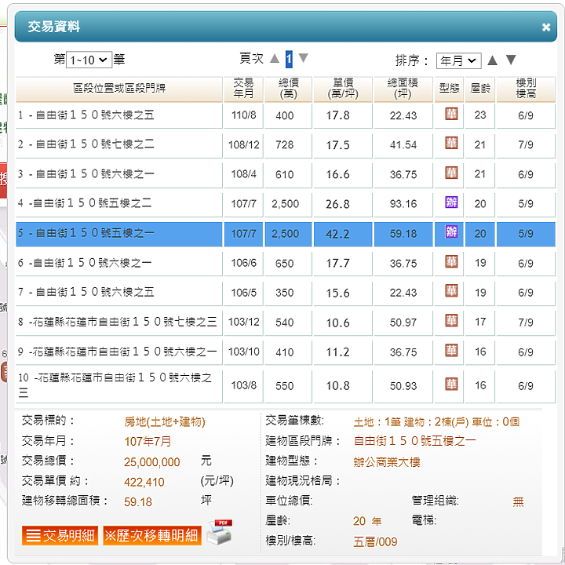Screen dimensions: 565x565
Task: Select highlighted row 5 自由街150號五樓之一
Action: (x=286, y=234)
